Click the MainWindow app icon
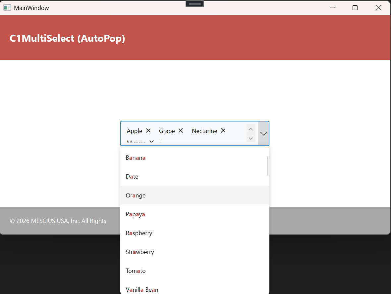Image resolution: width=391 pixels, height=294 pixels. [x=7, y=8]
